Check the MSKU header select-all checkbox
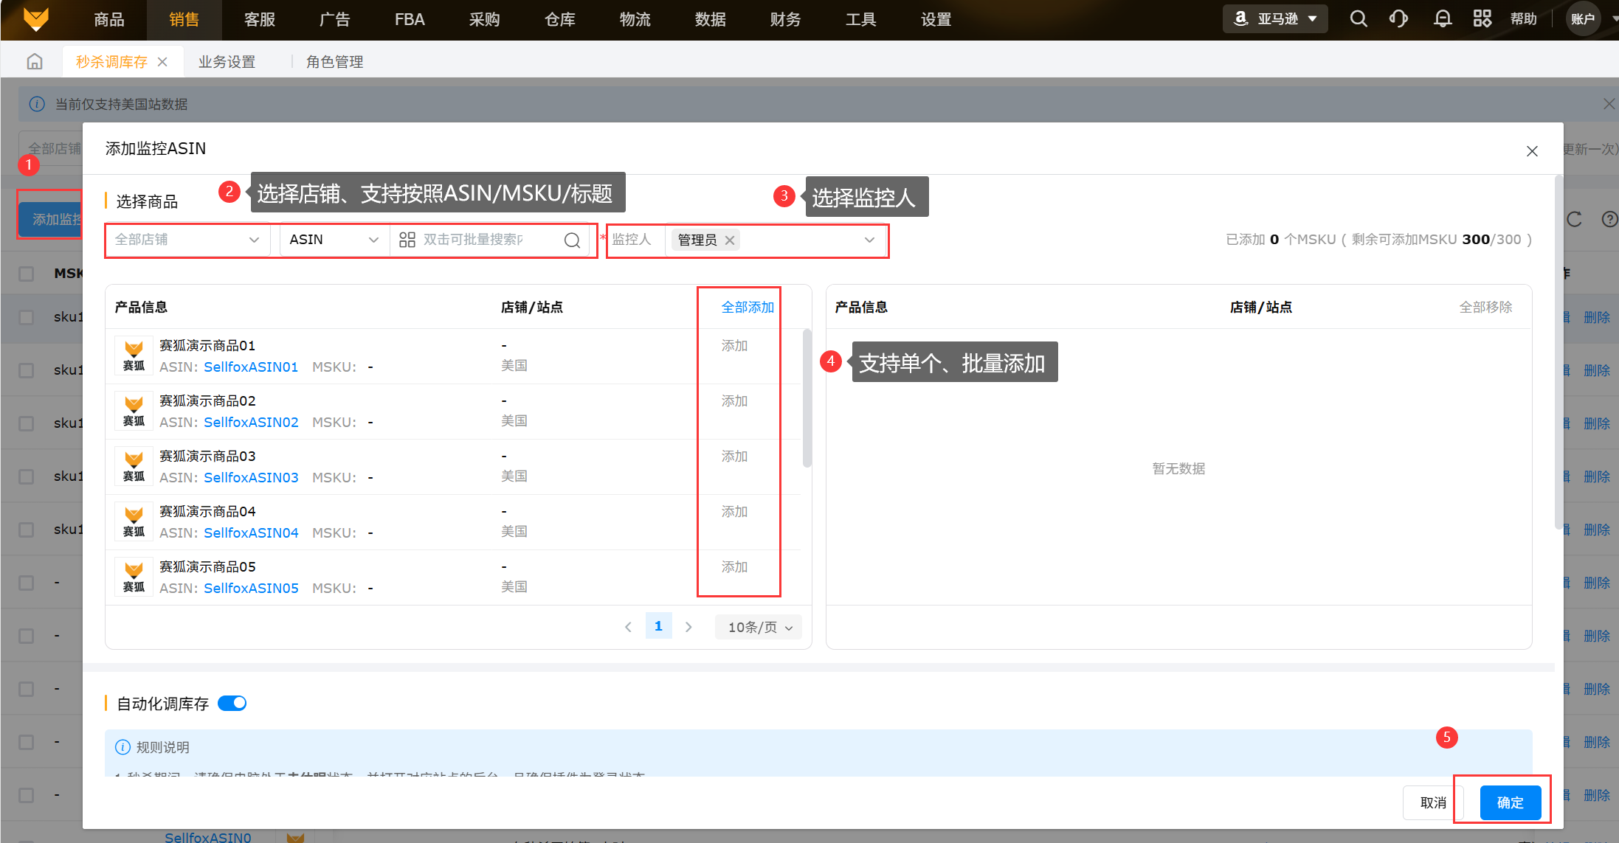Screen dimensions: 1619x843 tap(27, 274)
